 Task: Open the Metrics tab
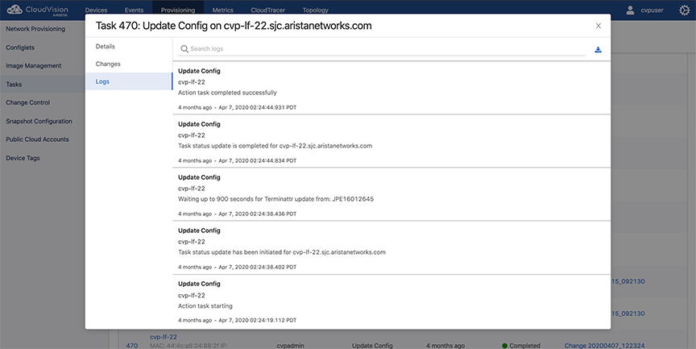223,10
